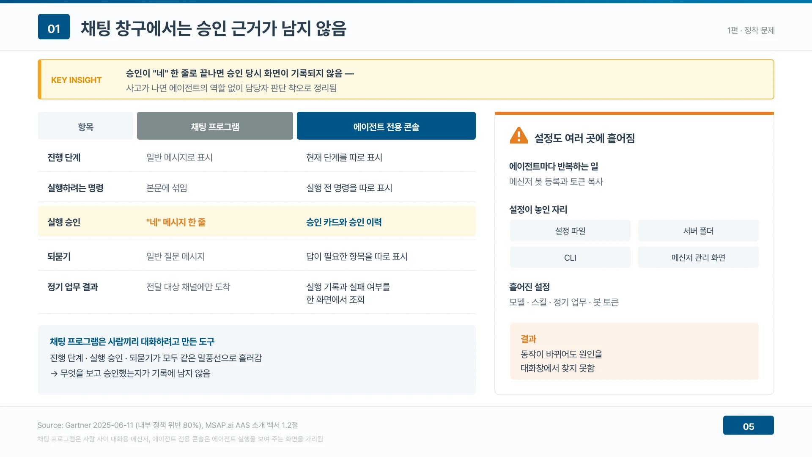Image resolution: width=812 pixels, height=457 pixels.
Task: Click the 일반 질문 메시지 cell
Action: click(x=176, y=256)
